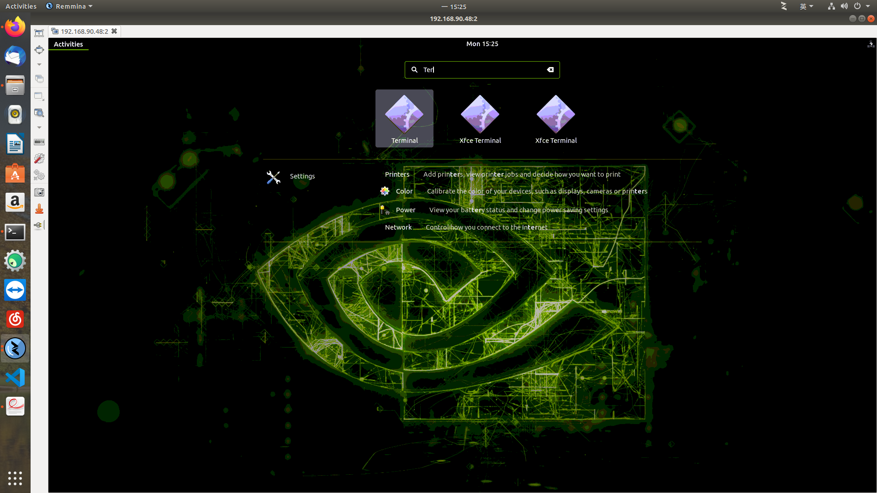The image size is (877, 493).
Task: Click Remmina icon in the dock
Action: click(x=15, y=349)
